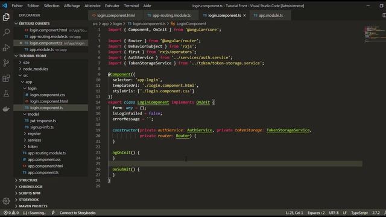Expand the e2e folder
The height and width of the screenshot is (217, 386).
[x=27, y=63]
